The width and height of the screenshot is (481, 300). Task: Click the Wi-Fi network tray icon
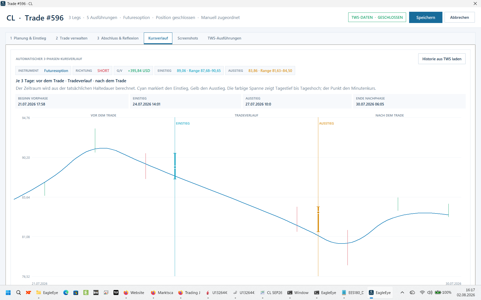click(422, 292)
